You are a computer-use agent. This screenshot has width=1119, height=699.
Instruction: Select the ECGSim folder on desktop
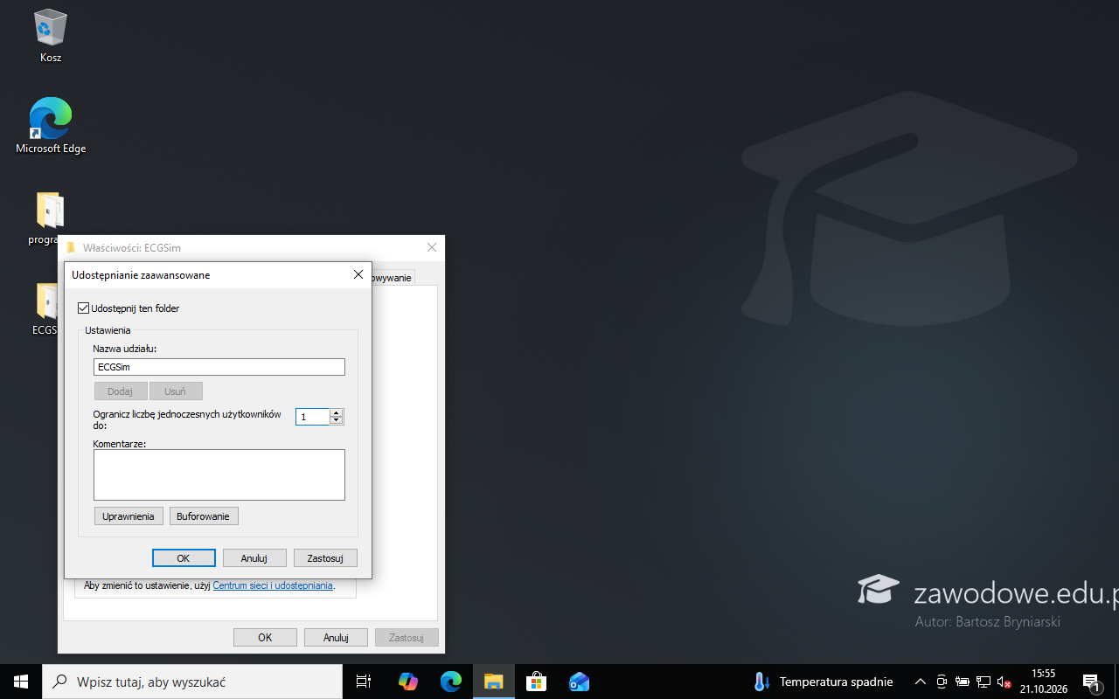click(47, 308)
